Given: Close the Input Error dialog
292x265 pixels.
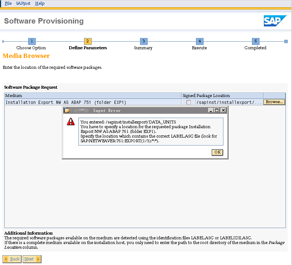Looking at the screenshot, I should (x=223, y=110).
